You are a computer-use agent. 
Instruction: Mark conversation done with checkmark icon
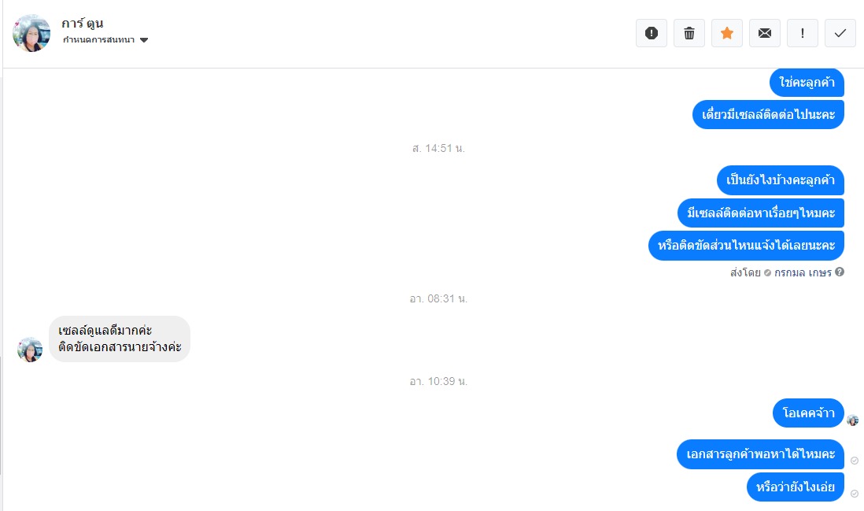coord(840,33)
